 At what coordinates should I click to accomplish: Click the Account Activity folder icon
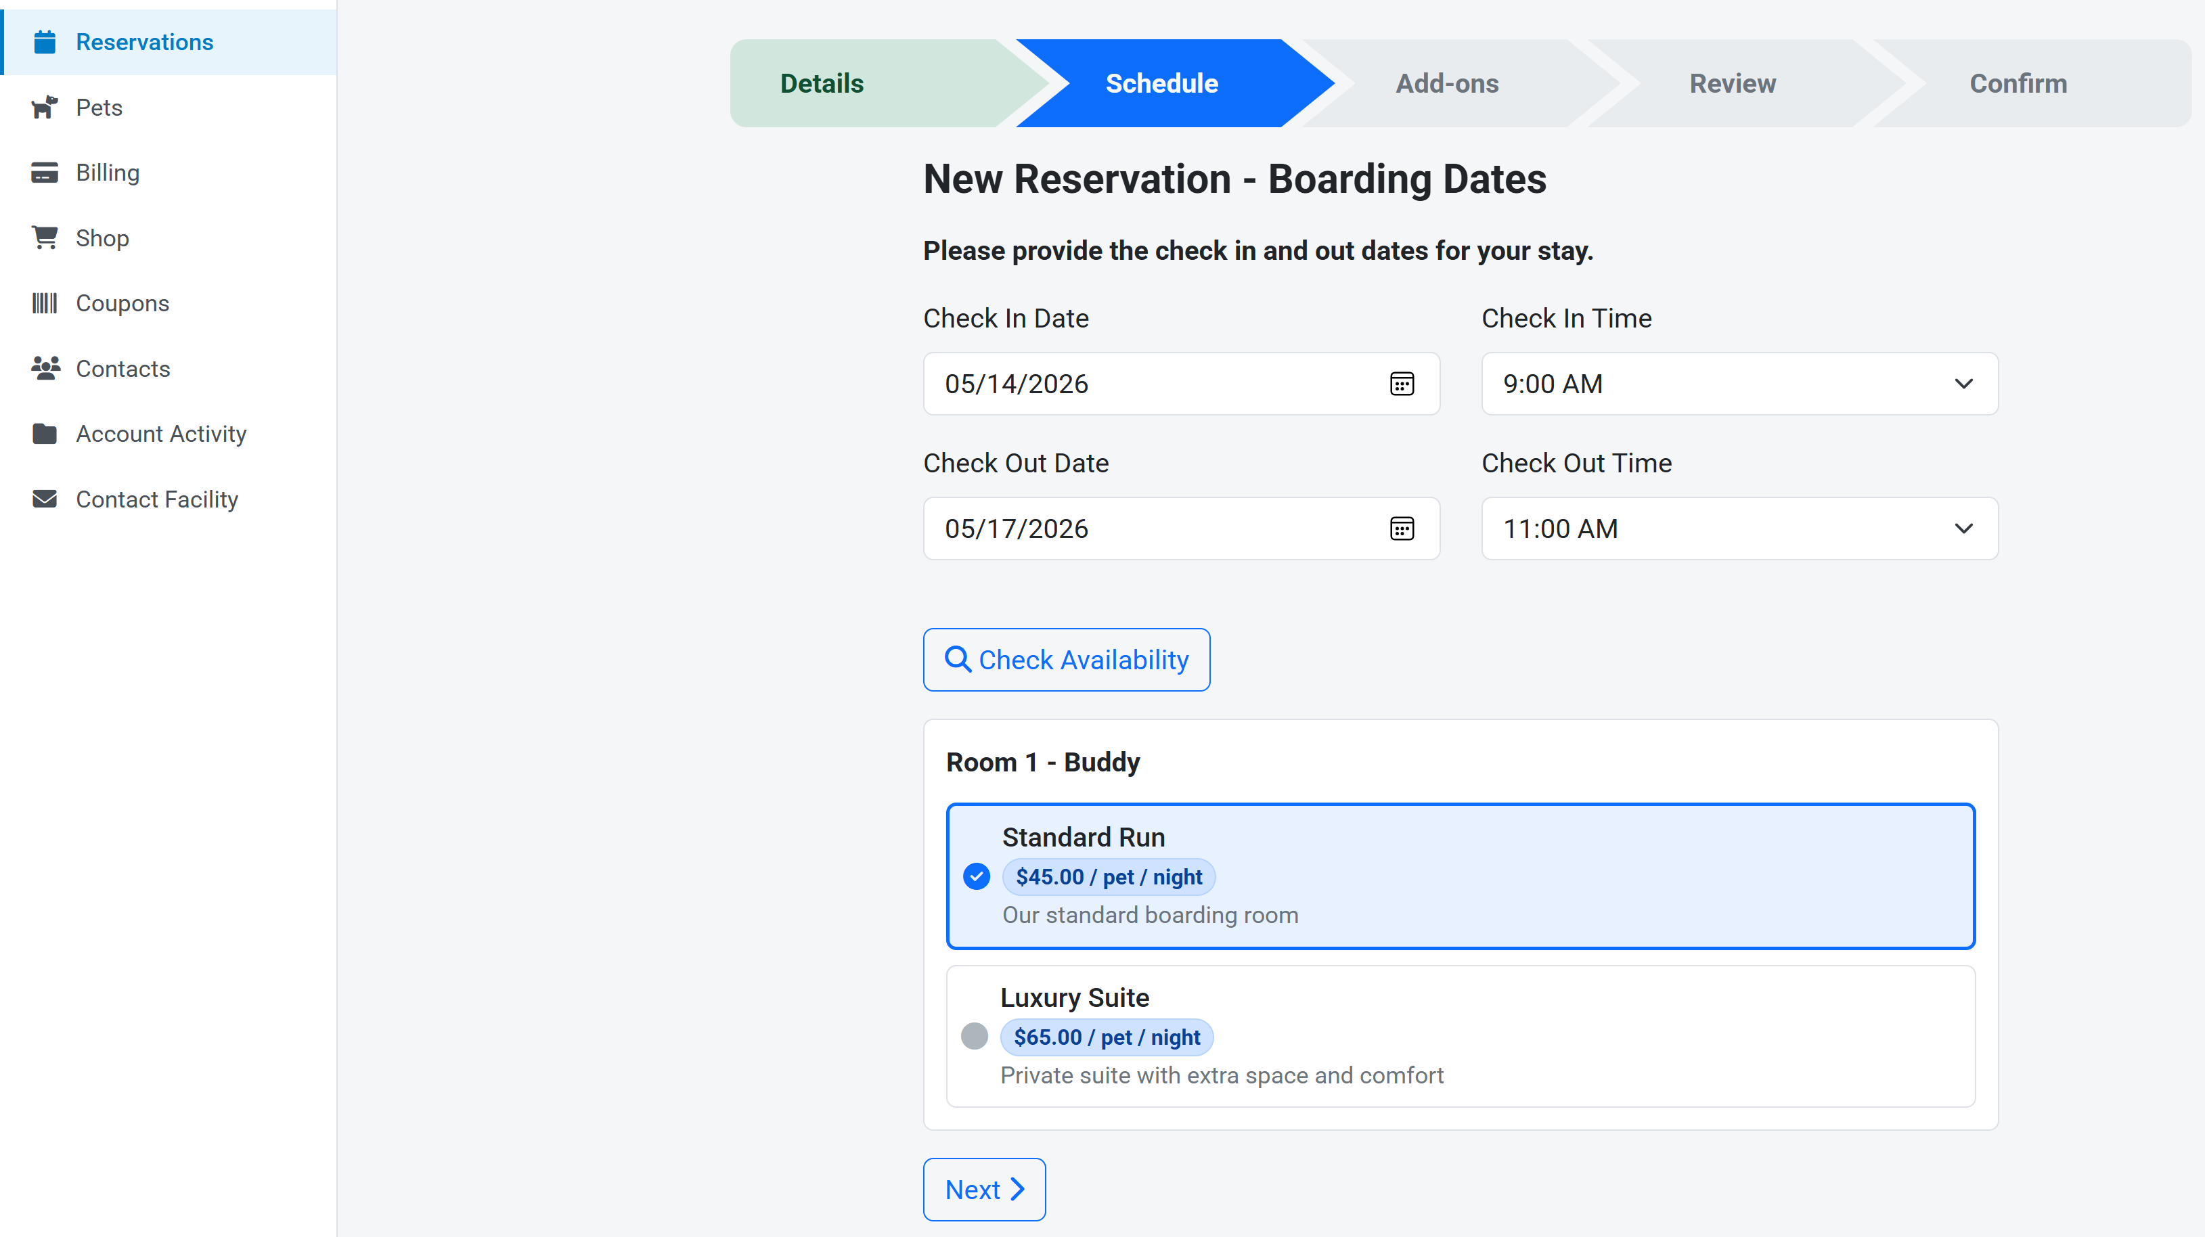[45, 434]
